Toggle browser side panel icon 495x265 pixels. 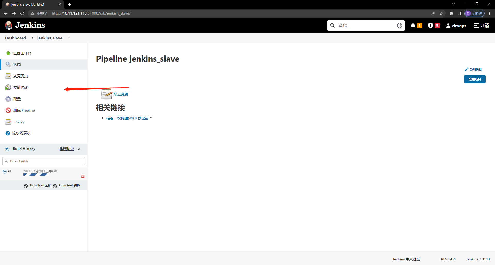point(459,13)
